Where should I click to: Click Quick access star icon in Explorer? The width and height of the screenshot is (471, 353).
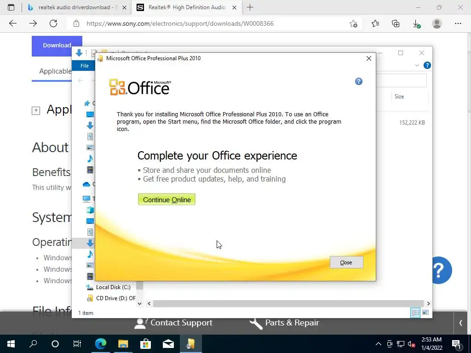click(87, 103)
